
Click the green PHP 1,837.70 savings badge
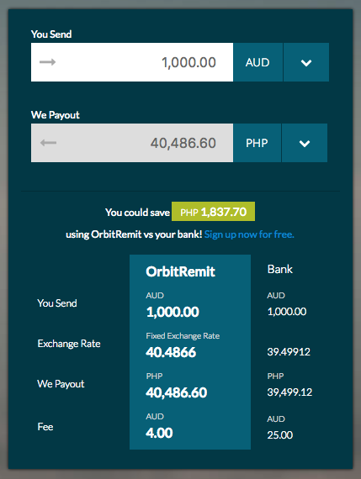(x=213, y=212)
